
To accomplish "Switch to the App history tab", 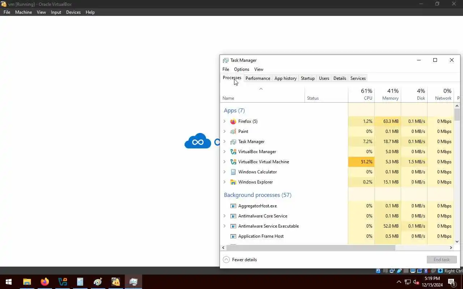I will point(285,78).
